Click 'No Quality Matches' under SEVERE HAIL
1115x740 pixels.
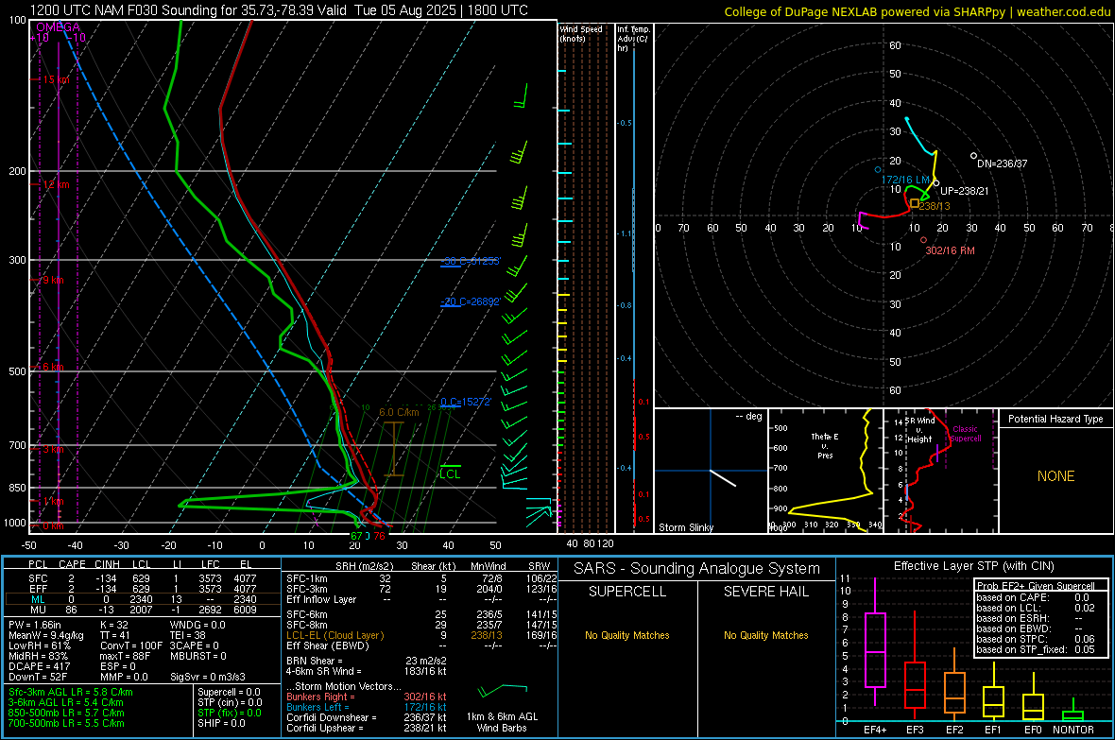[765, 635]
